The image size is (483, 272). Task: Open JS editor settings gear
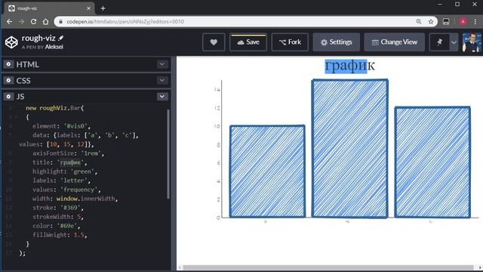8,97
